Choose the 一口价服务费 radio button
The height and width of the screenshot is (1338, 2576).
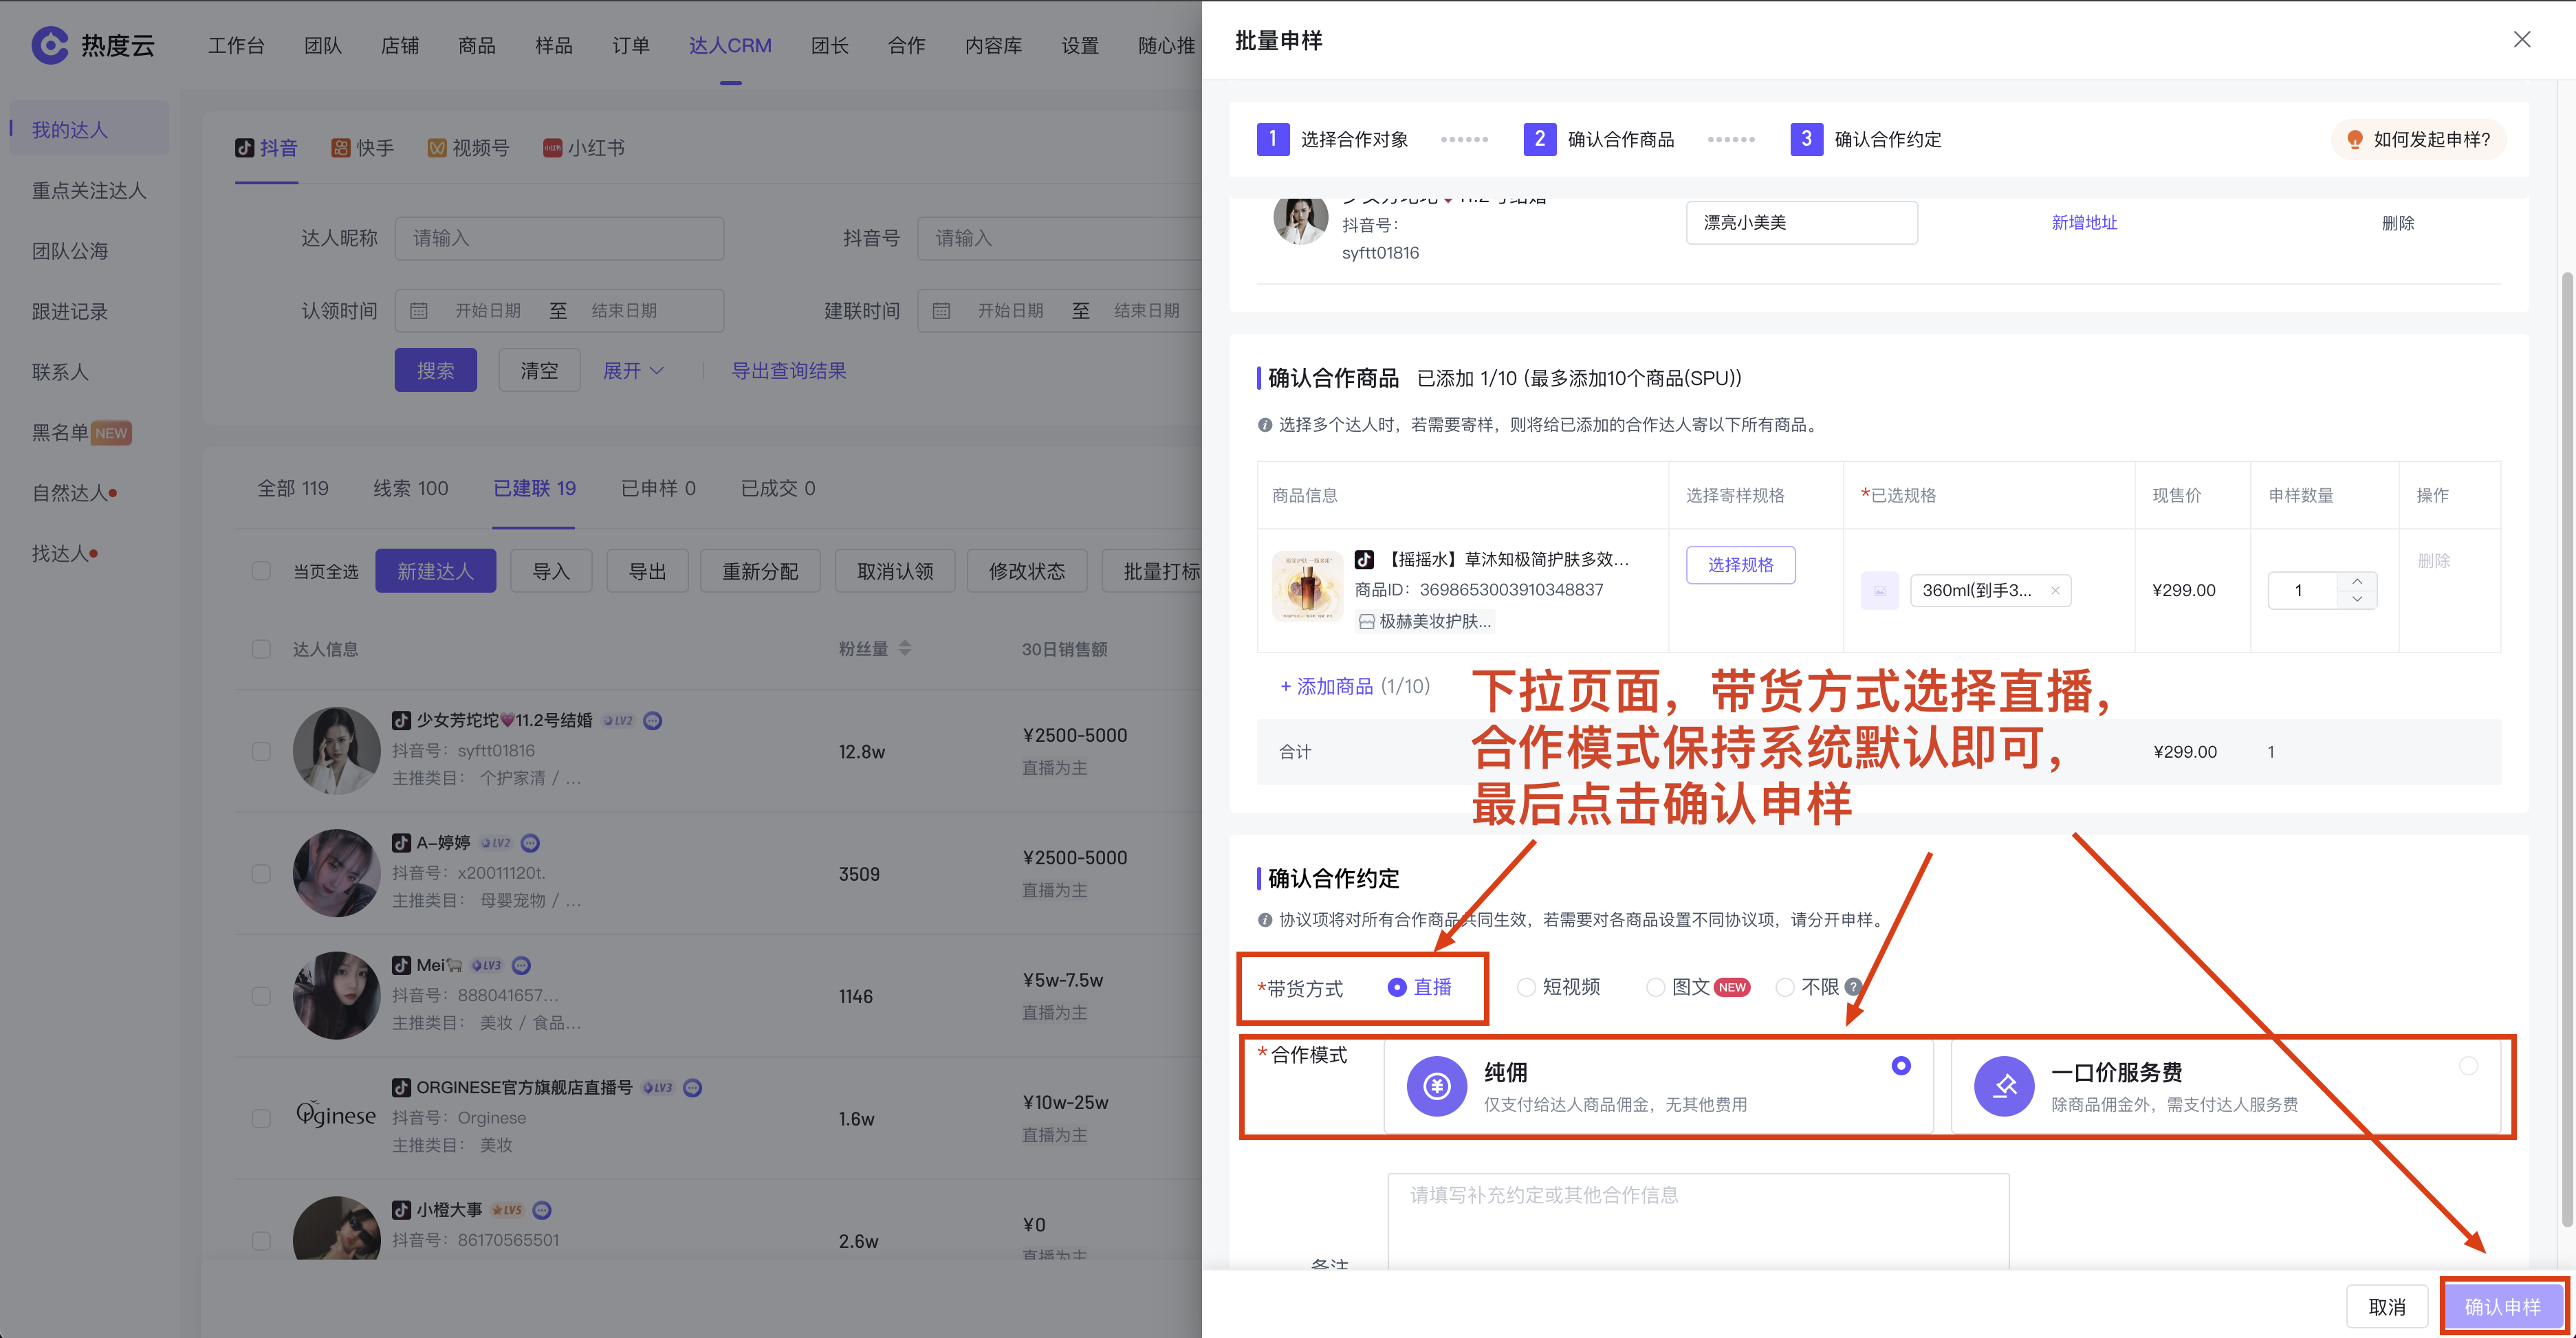click(x=2468, y=1066)
